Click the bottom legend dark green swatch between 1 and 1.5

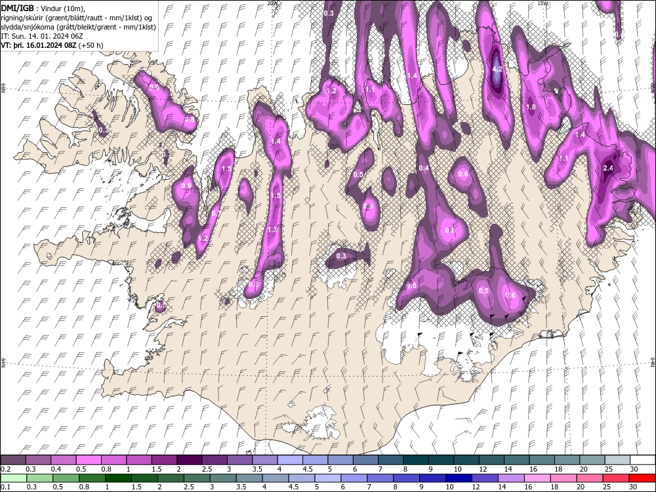(118, 478)
